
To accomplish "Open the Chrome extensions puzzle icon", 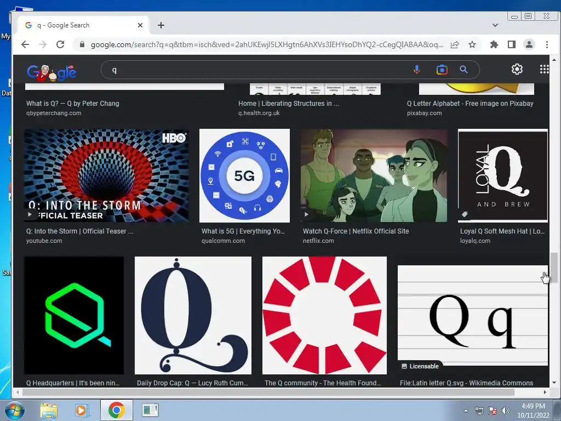I will click(x=494, y=44).
